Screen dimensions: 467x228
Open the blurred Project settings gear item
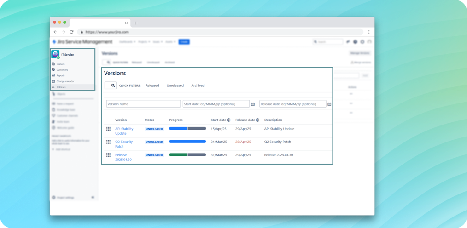click(x=63, y=197)
